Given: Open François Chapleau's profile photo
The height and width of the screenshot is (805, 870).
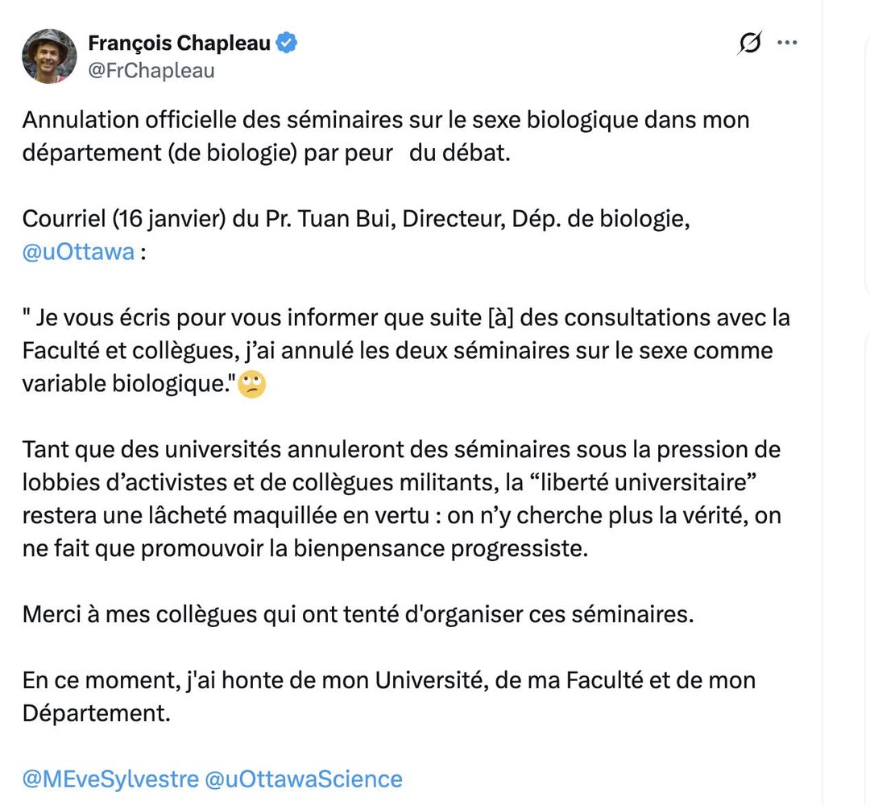Looking at the screenshot, I should click(49, 56).
